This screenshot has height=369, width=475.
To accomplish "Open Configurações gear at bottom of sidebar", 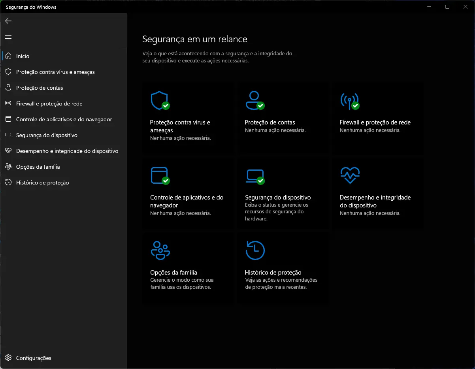I will 33,358.
